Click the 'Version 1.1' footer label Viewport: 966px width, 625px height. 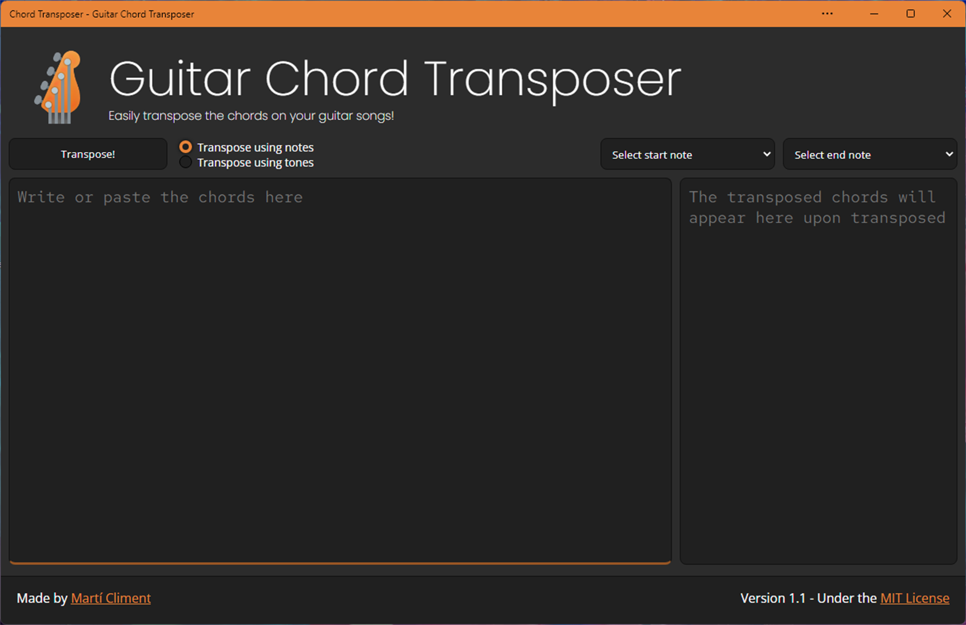click(774, 598)
